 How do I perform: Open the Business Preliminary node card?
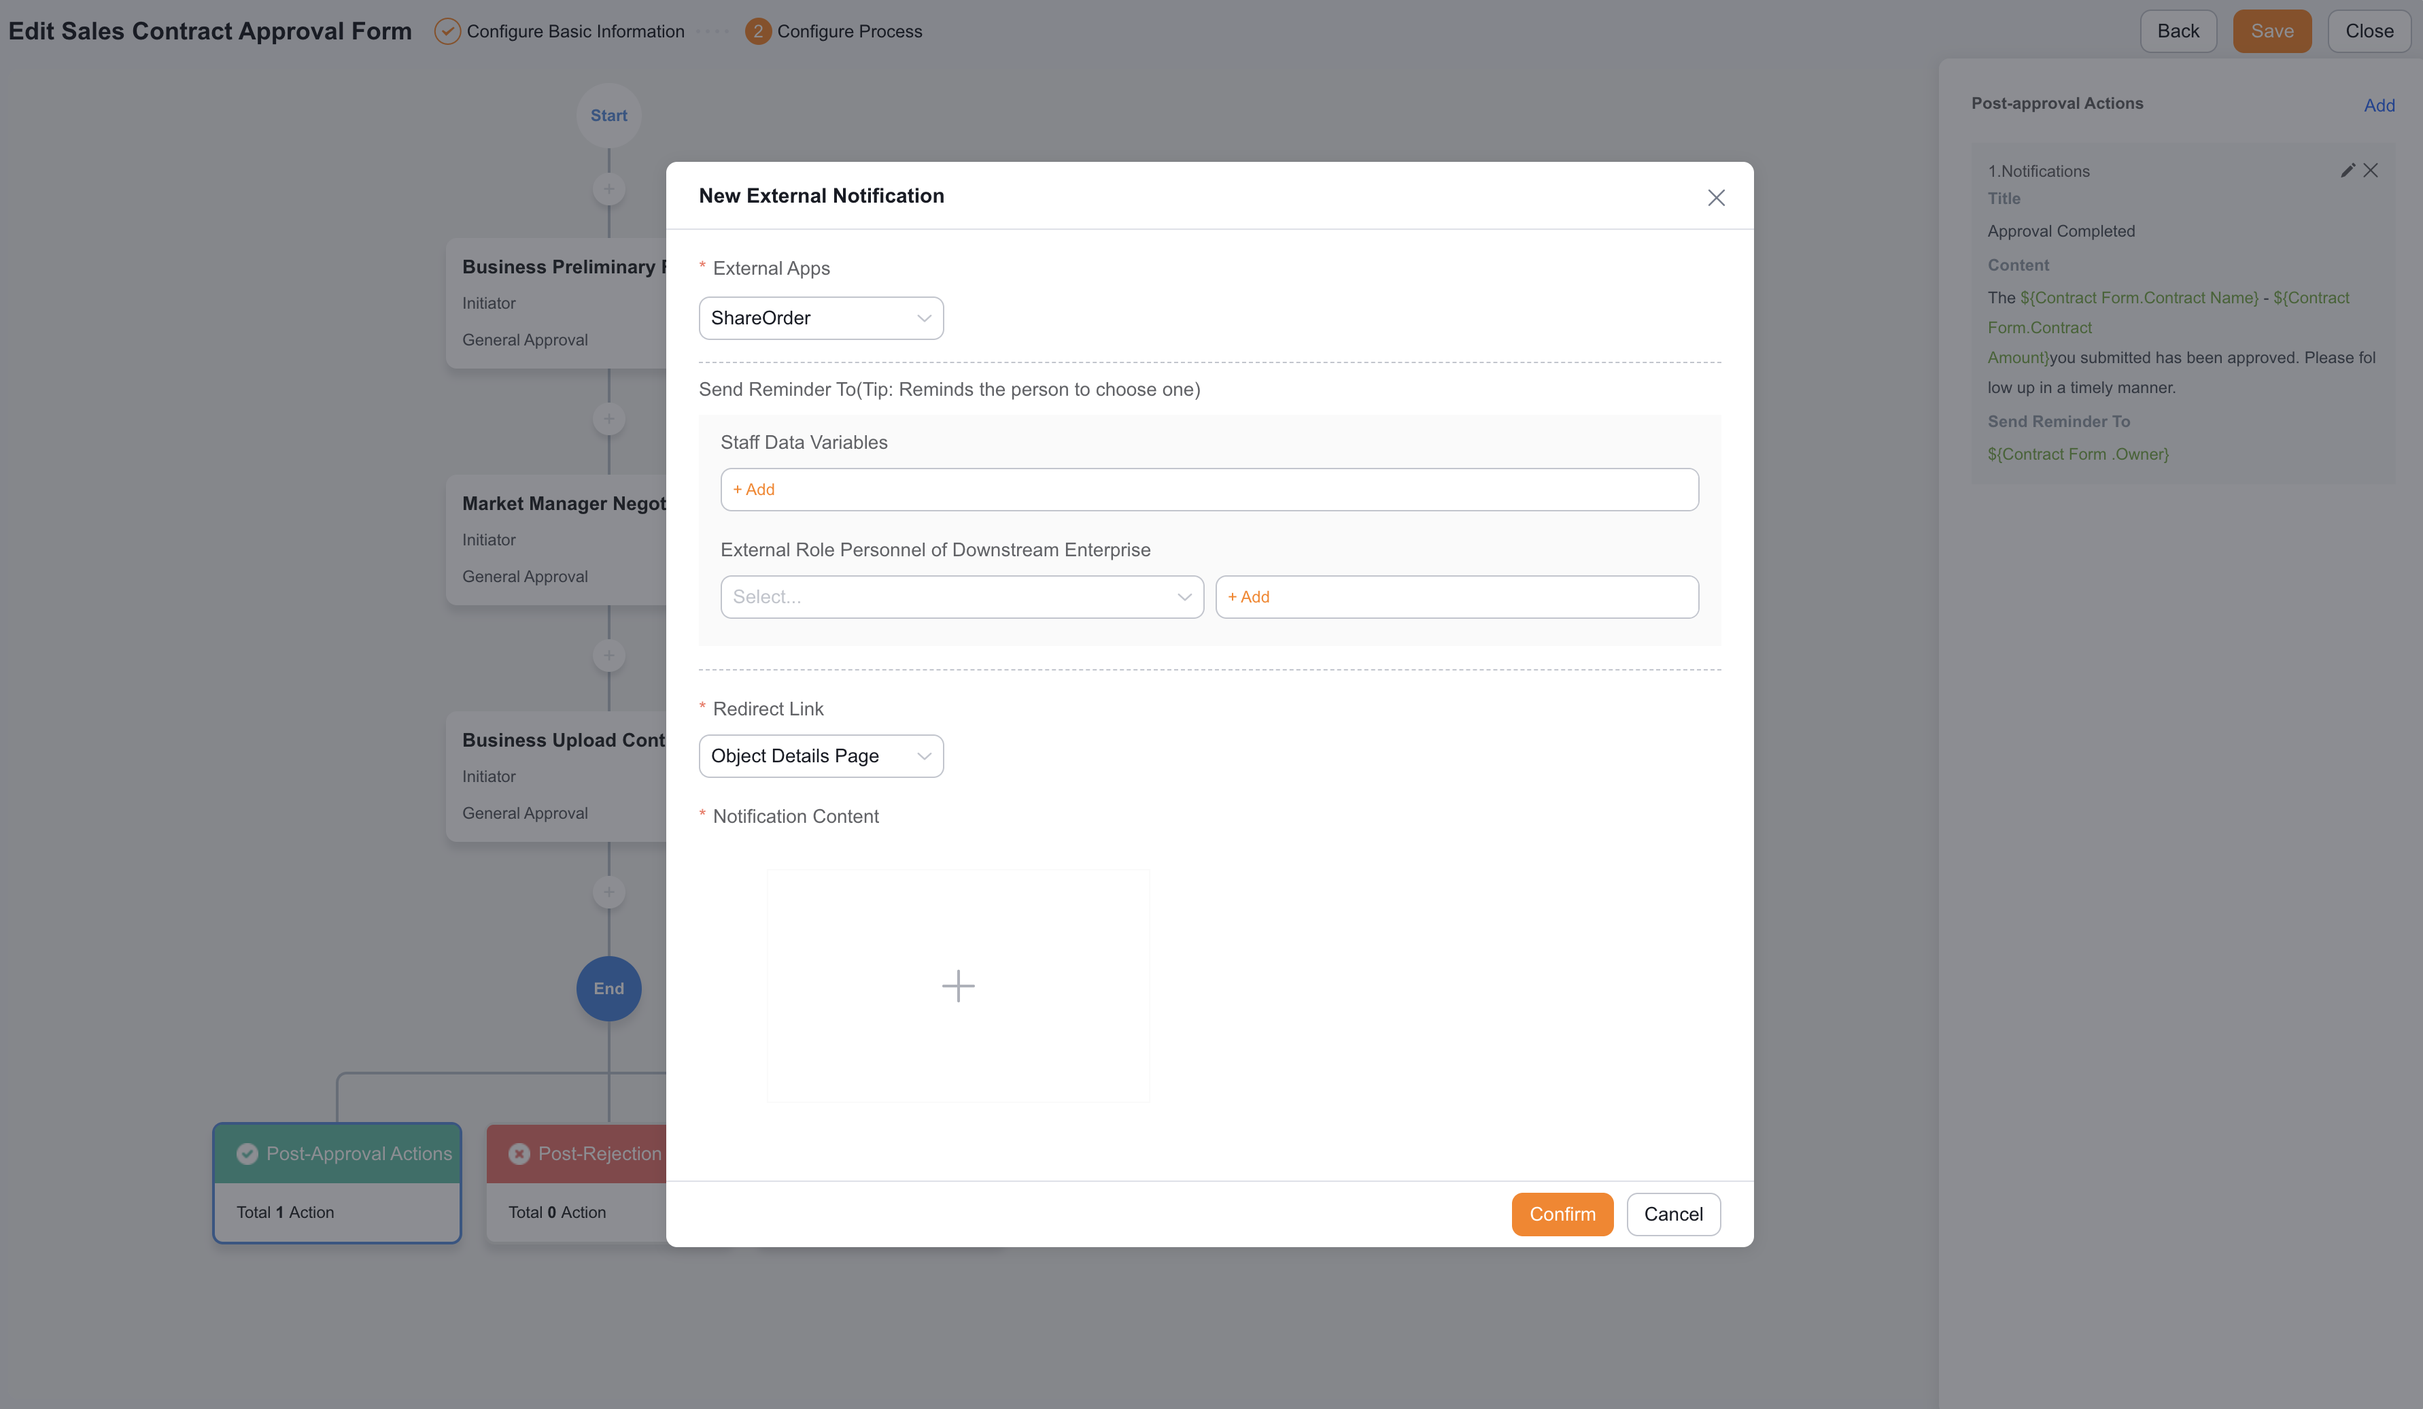tap(555, 303)
